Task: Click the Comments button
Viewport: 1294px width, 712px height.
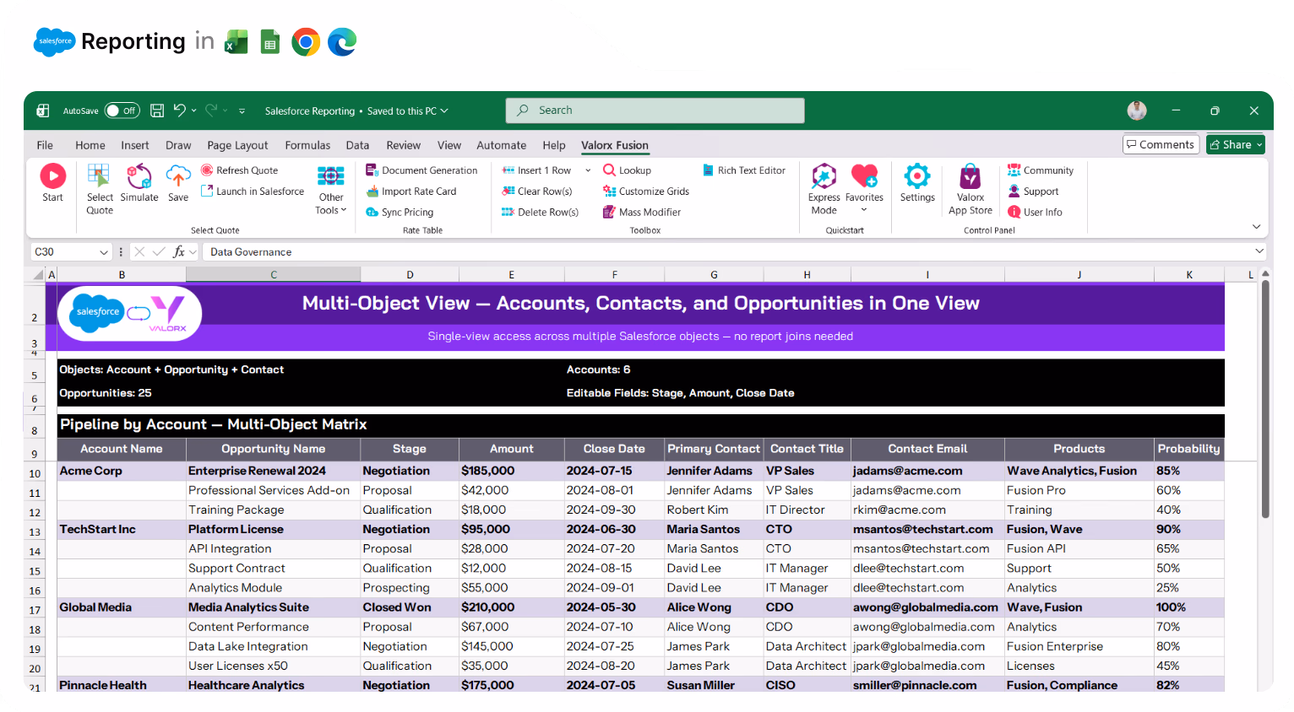Action: (x=1161, y=143)
